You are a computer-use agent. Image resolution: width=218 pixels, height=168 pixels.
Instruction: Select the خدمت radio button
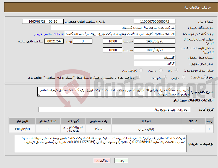click(161, 70)
